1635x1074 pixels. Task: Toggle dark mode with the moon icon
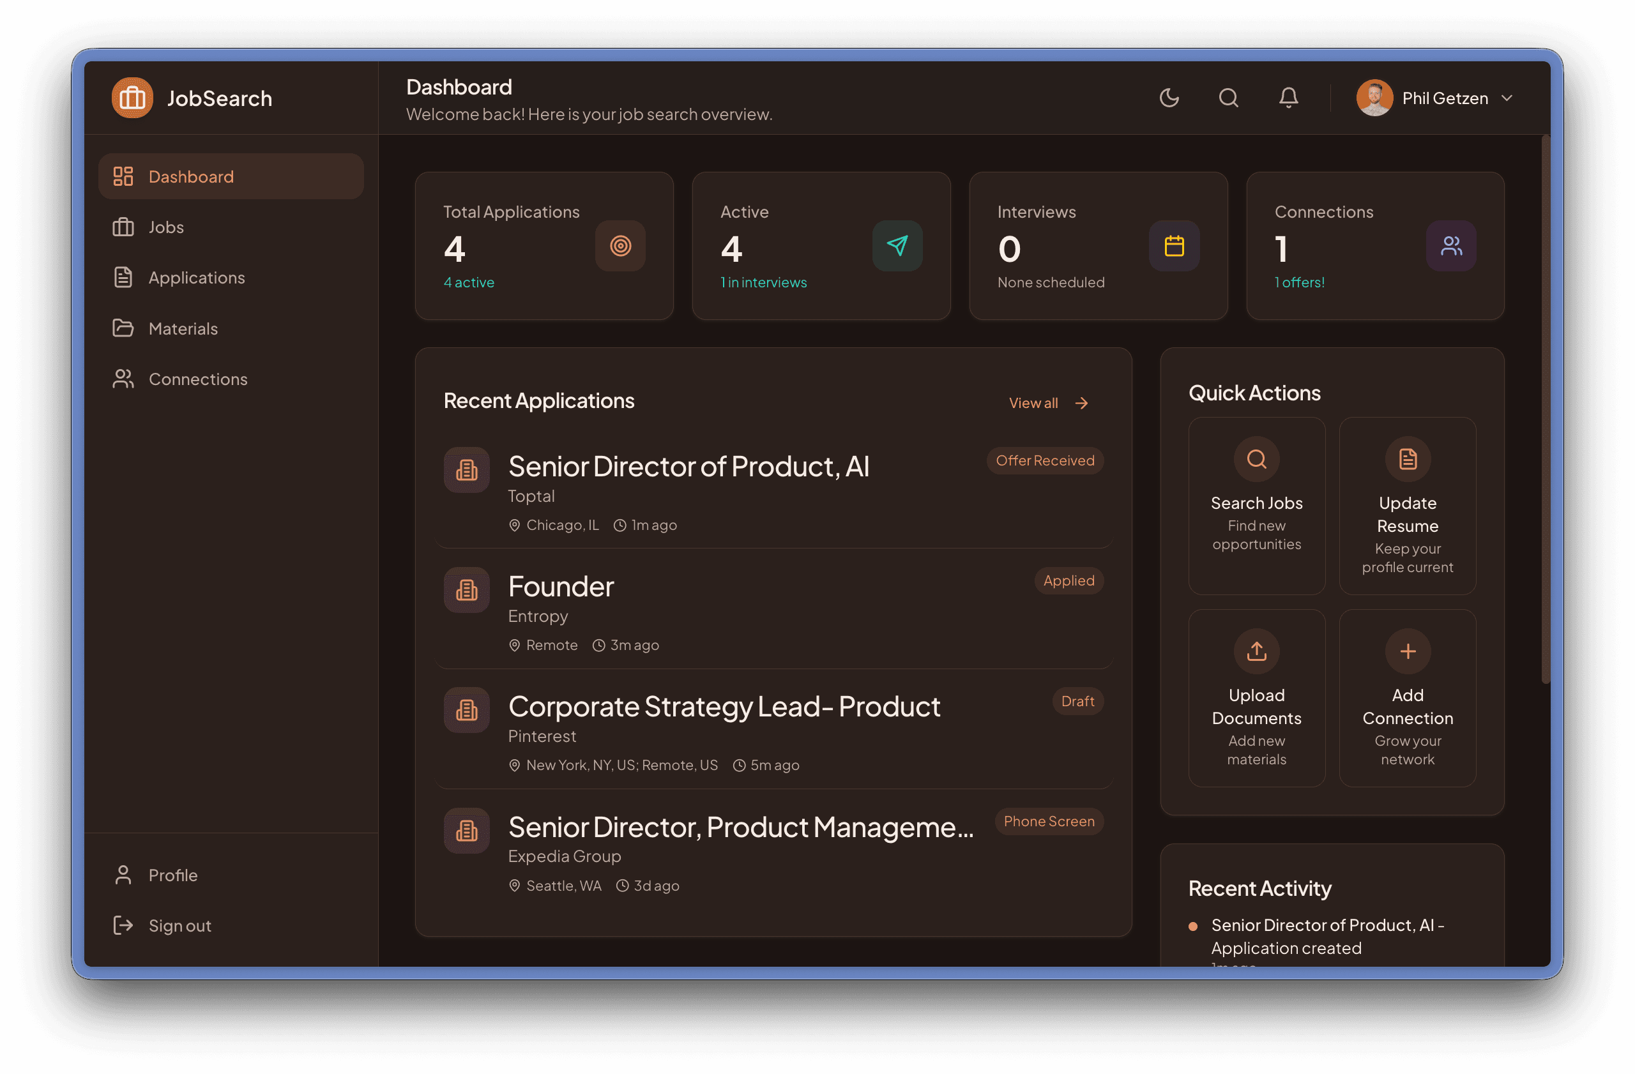tap(1170, 98)
